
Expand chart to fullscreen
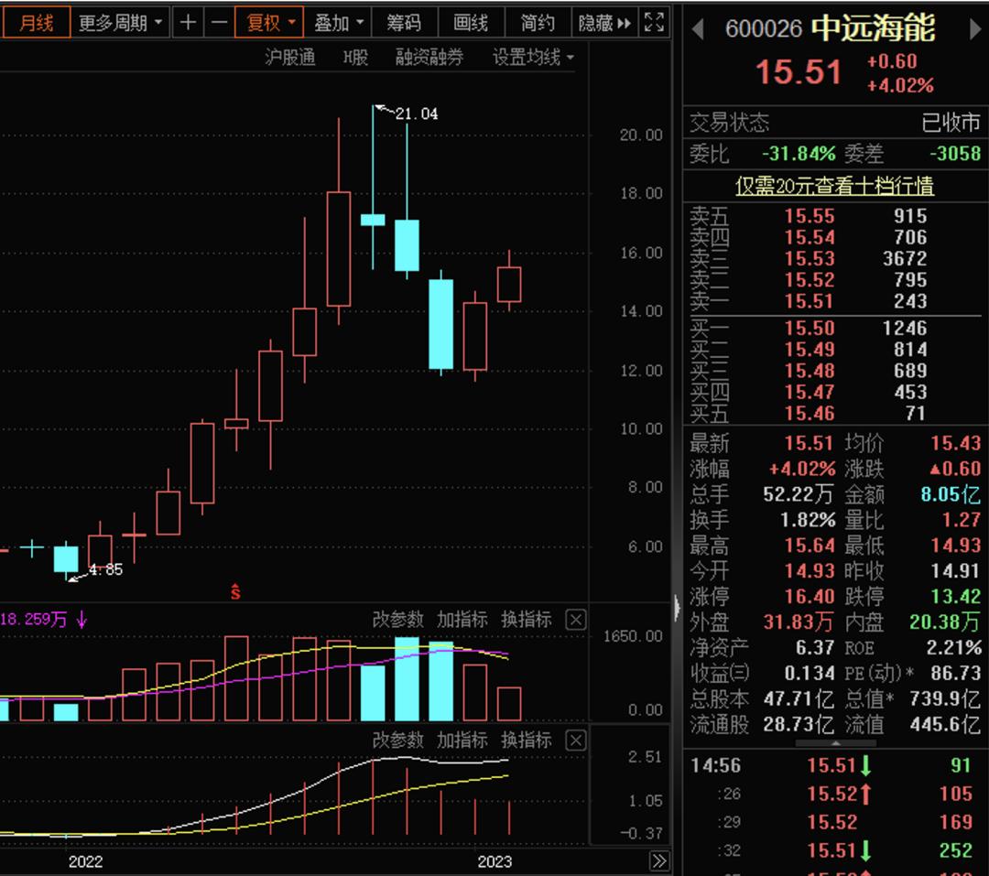click(654, 22)
